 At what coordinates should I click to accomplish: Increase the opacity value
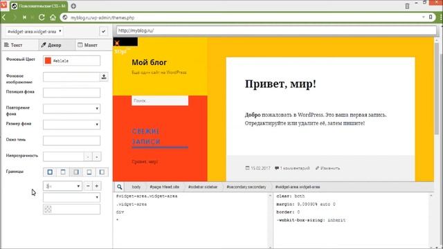[x=97, y=157]
